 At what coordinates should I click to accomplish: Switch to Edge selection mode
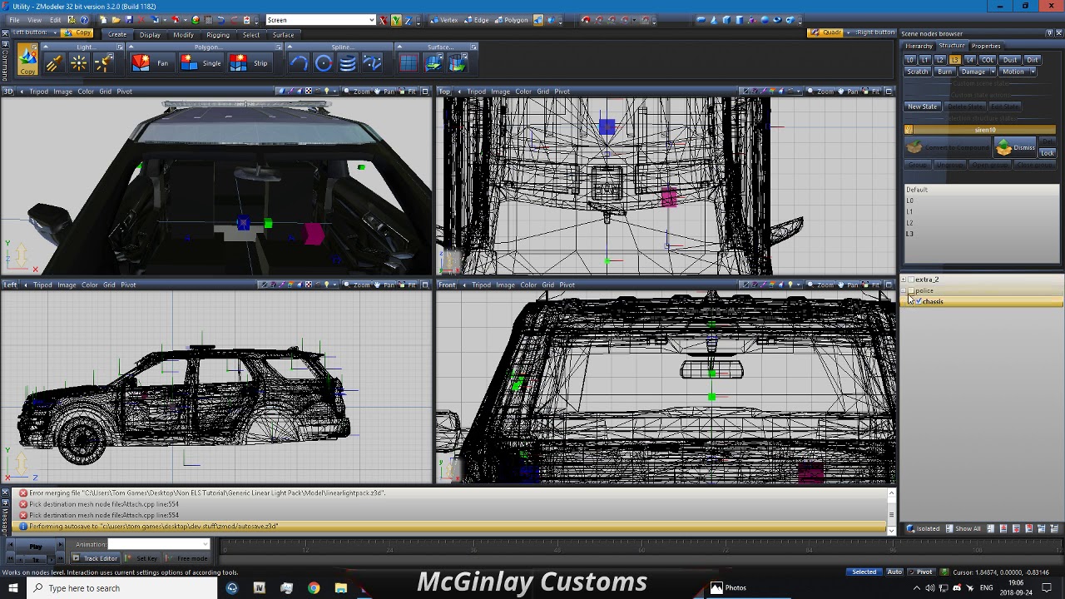click(x=477, y=20)
